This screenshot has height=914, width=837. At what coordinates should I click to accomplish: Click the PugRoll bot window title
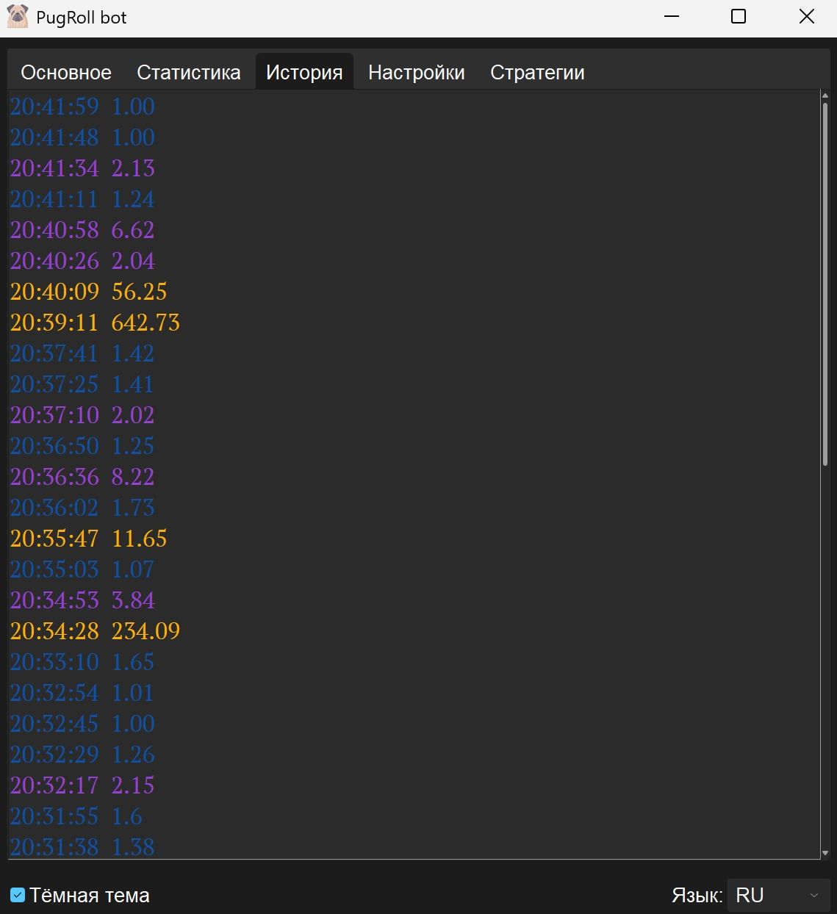82,18
